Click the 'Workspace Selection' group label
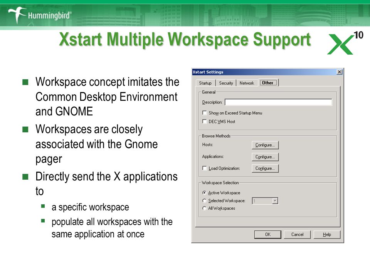The image size is (370, 277). [220, 183]
